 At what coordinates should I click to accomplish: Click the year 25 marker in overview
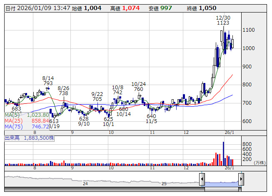click(x=164, y=183)
